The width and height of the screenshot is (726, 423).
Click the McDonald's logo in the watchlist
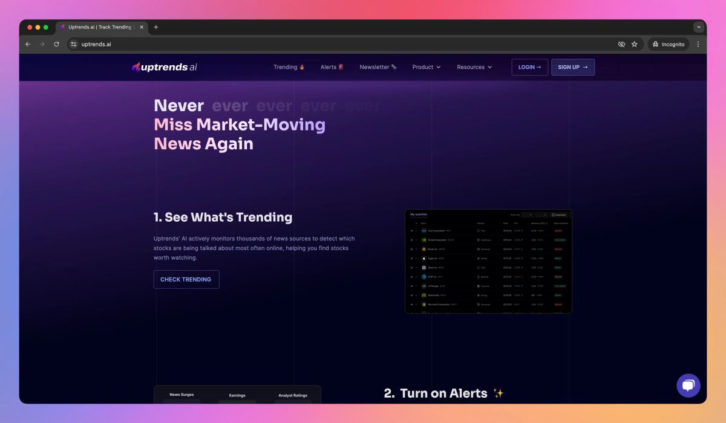[423, 295]
